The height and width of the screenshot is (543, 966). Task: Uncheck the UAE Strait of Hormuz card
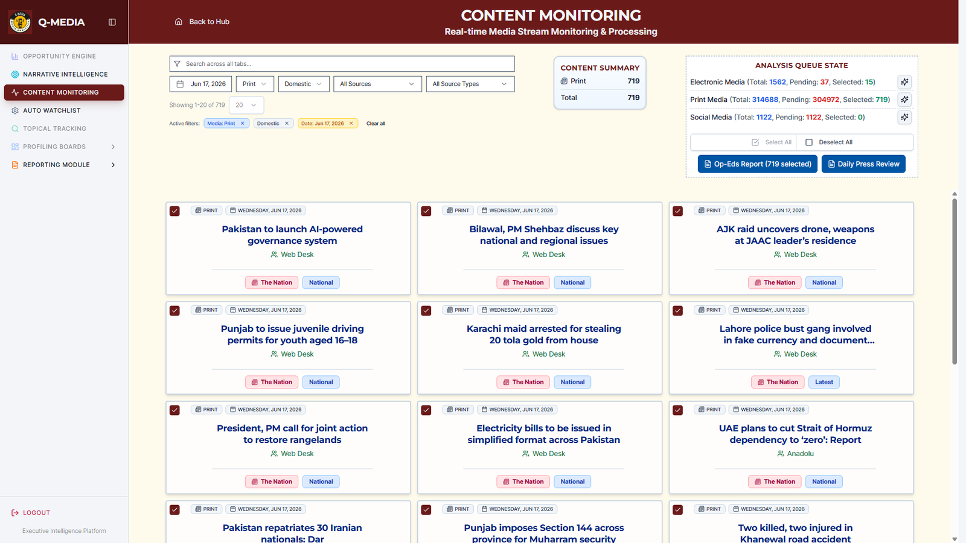coord(678,410)
